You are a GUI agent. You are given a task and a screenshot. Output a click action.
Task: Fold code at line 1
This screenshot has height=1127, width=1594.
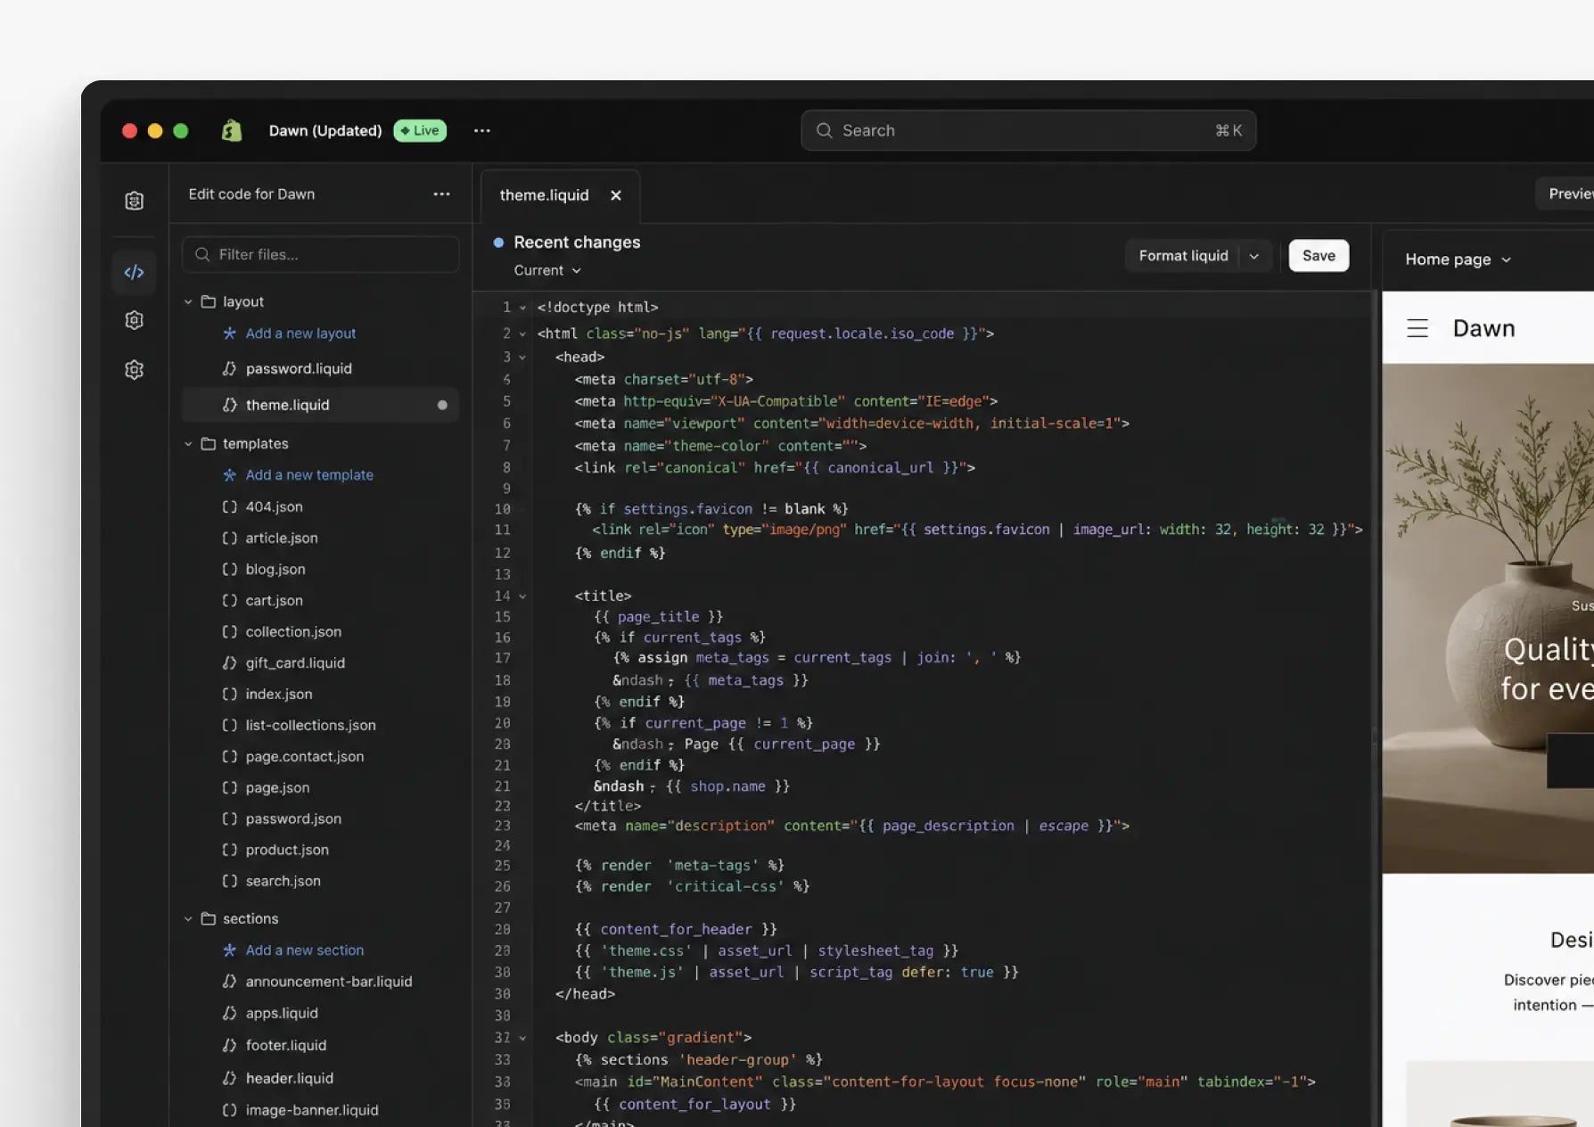522,308
